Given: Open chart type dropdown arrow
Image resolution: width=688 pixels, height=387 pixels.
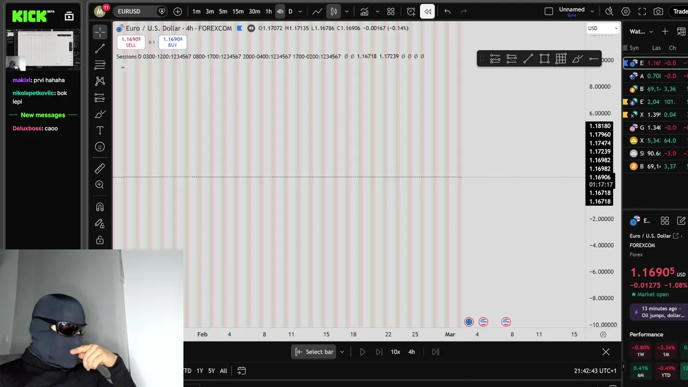Looking at the screenshot, I should click(347, 11).
